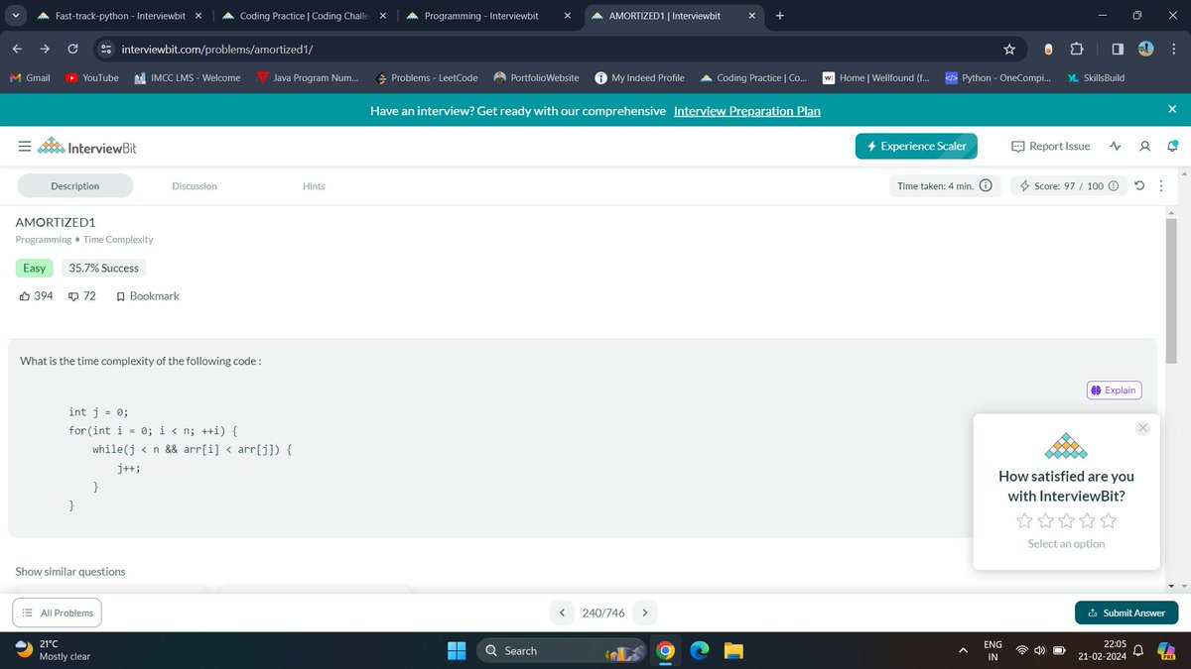Open the notifications bell icon in header
Viewport: 1191px width, 669px height.
[x=1171, y=147]
